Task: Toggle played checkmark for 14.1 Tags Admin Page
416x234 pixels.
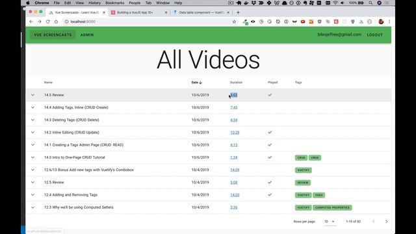Action: tap(270, 145)
